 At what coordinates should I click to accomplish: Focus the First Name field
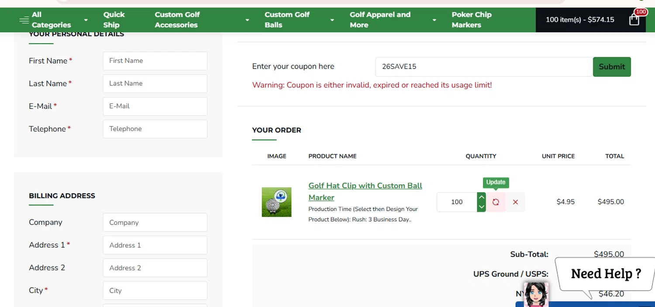[155, 61]
